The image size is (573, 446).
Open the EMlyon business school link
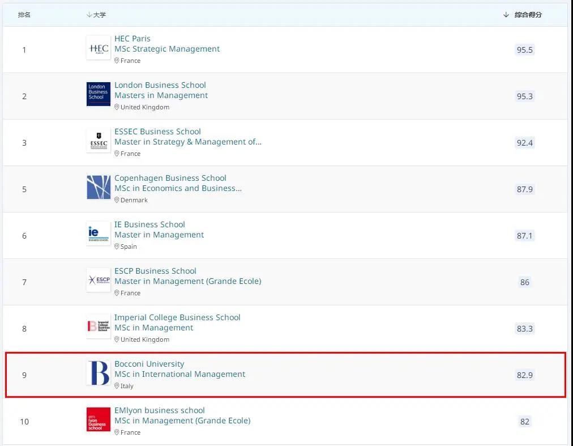[x=159, y=410]
